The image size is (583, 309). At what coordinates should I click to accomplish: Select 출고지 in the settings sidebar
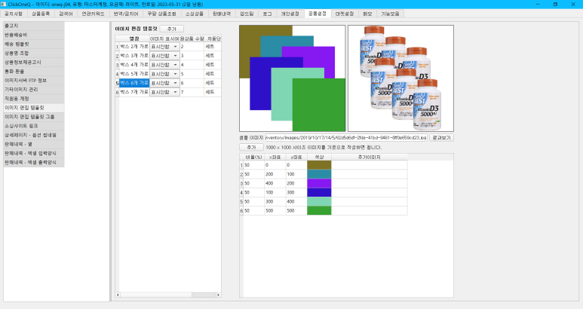[34, 26]
